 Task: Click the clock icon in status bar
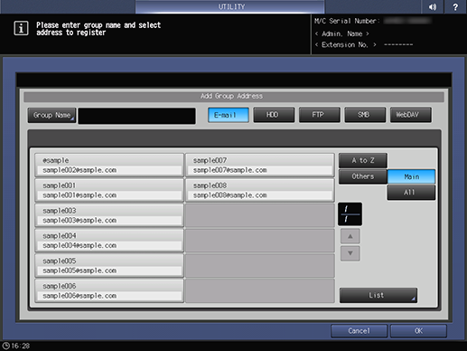pos(5,346)
